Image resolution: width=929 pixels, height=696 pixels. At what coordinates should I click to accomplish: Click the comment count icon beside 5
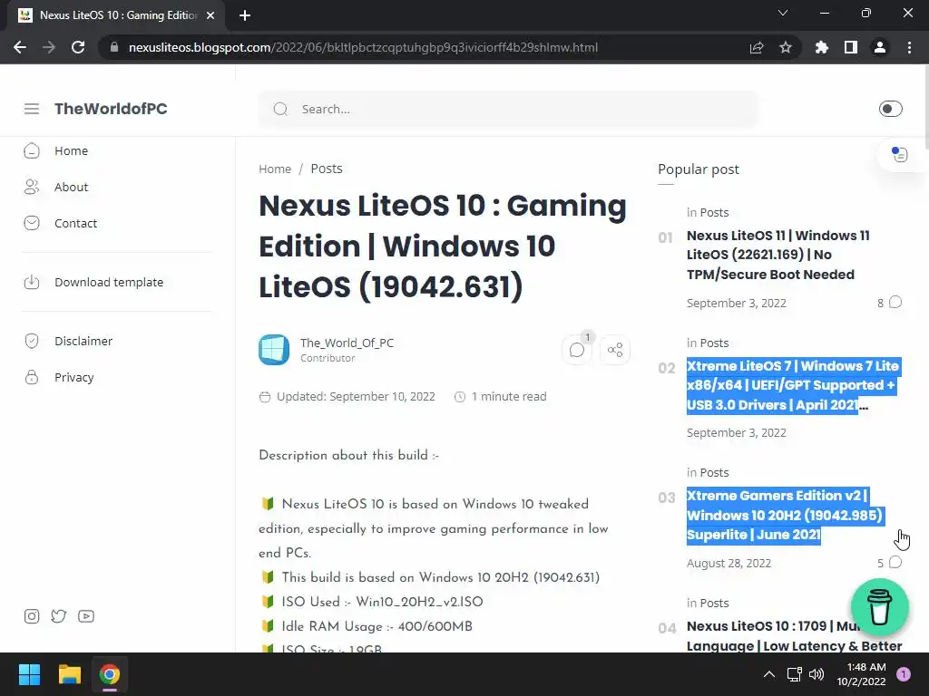pyautogui.click(x=895, y=562)
